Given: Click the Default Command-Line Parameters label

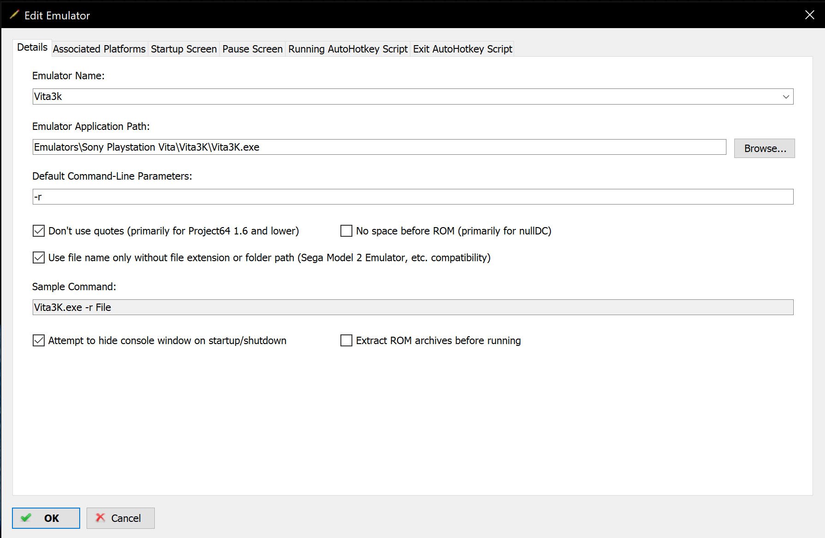Looking at the screenshot, I should 112,176.
